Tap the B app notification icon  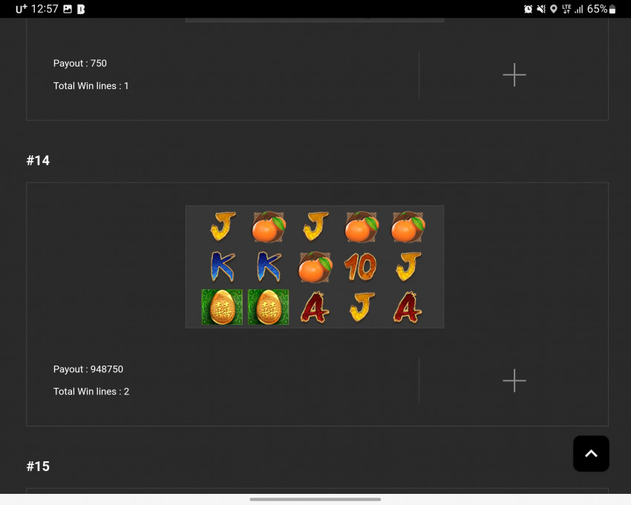pos(81,9)
